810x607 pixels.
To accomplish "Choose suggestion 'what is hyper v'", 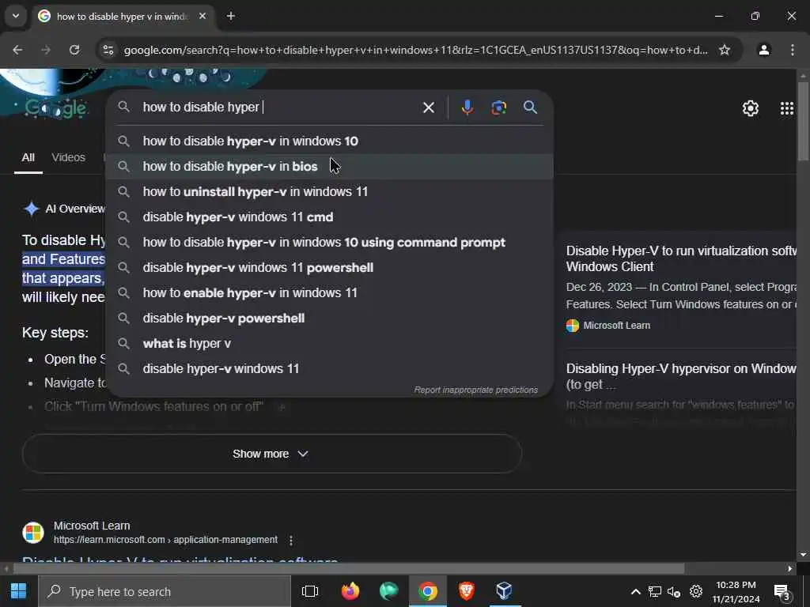I will [330, 343].
